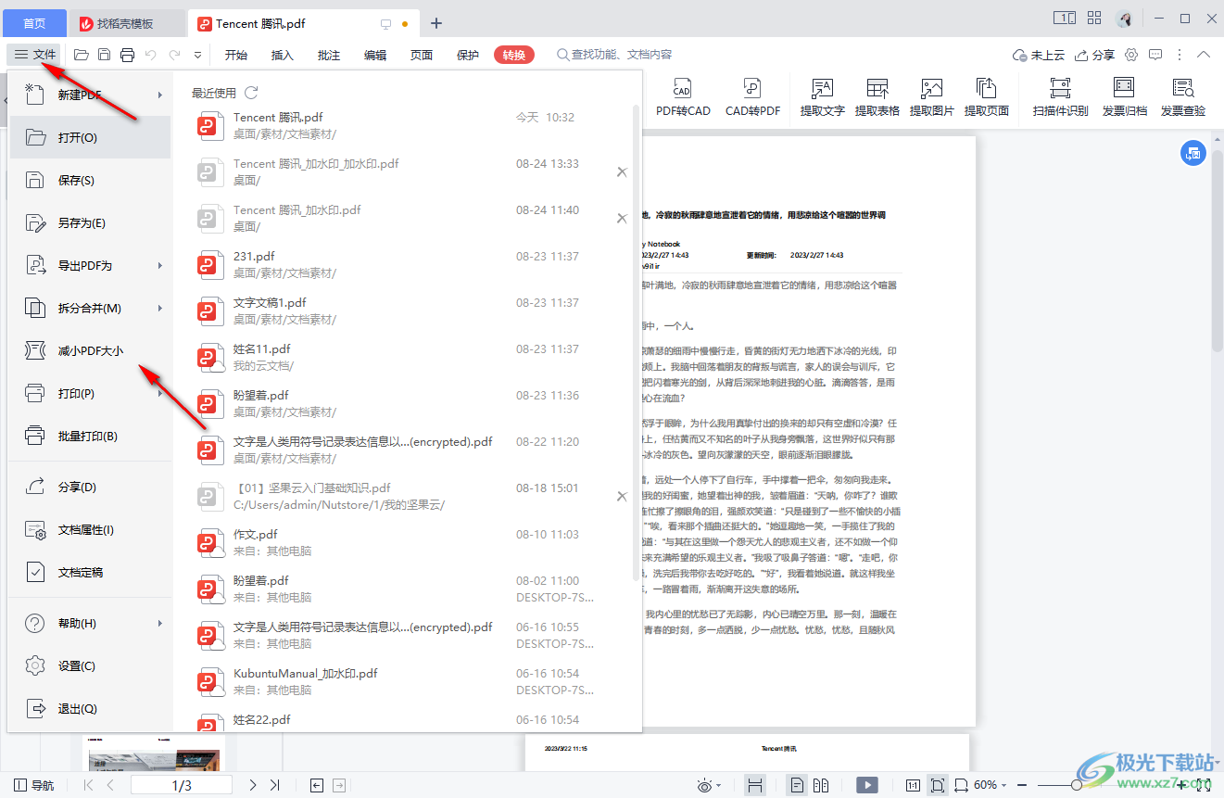
Task: Remove 【01】坚果云入门基础知识.pdf from recent list
Action: tap(622, 496)
